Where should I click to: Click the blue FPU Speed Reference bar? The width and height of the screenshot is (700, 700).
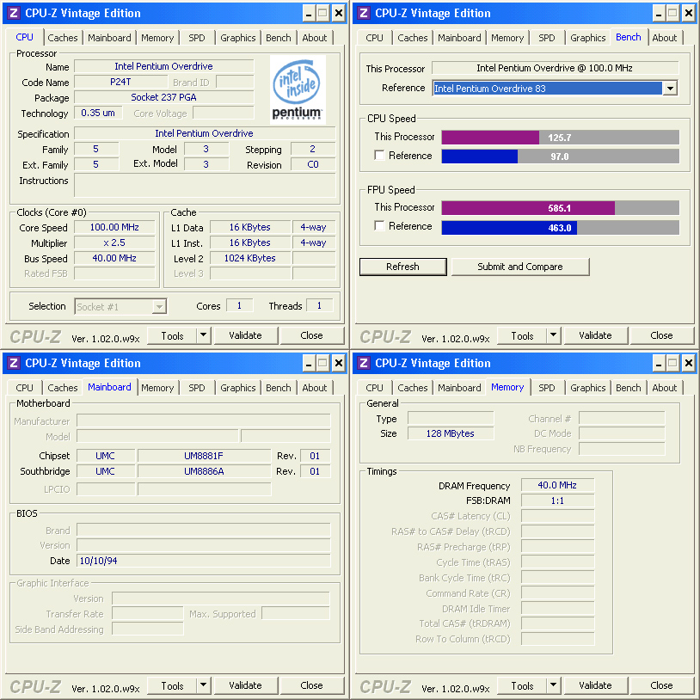[x=508, y=228]
